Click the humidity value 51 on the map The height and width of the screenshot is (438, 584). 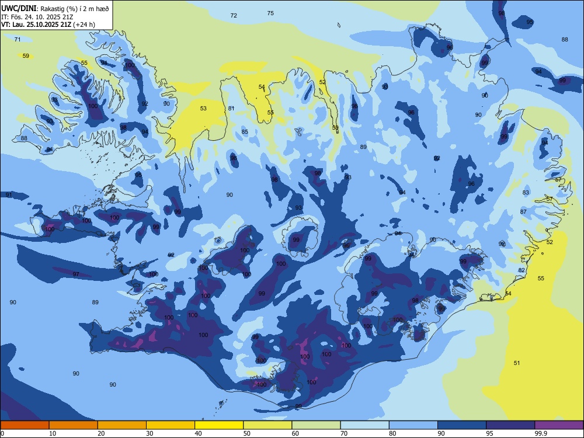tap(517, 363)
